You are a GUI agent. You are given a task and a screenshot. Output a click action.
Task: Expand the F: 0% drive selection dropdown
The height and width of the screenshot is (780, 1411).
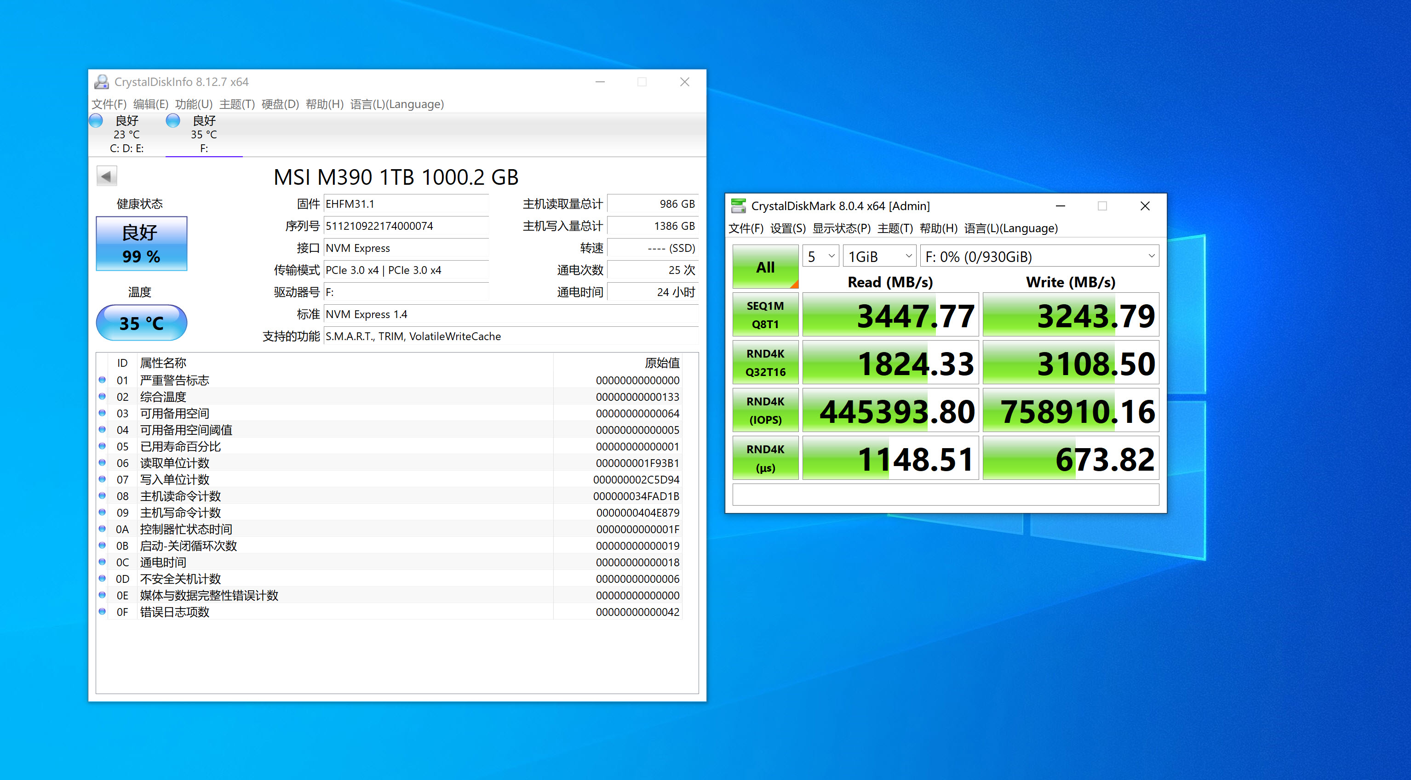(x=1039, y=256)
